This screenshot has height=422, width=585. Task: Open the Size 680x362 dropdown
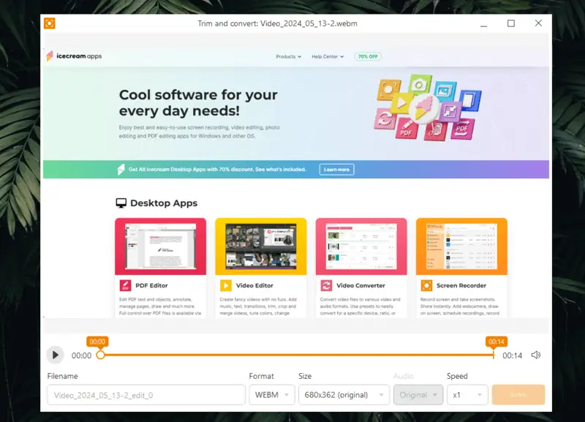point(344,395)
